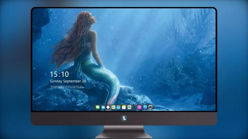Click the 15:10 clock widget

coord(59,74)
